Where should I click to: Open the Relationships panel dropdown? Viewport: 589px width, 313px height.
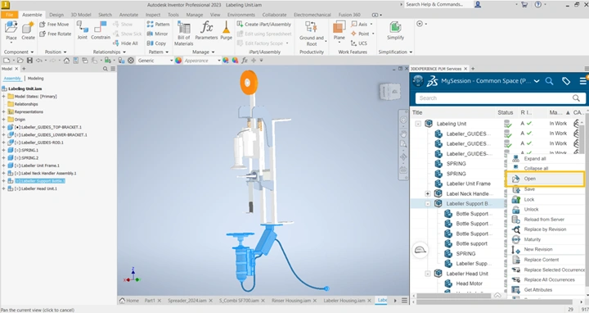(x=110, y=52)
